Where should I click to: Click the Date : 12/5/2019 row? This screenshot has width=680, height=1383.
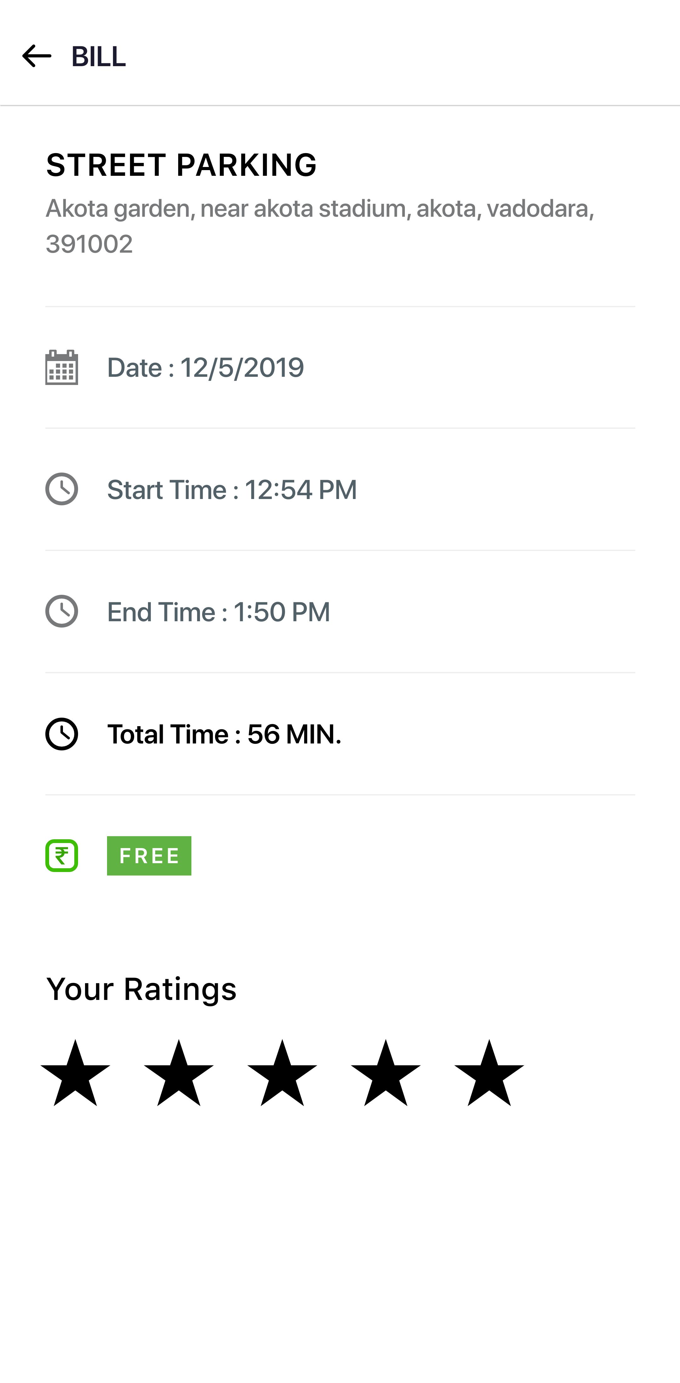click(x=206, y=368)
